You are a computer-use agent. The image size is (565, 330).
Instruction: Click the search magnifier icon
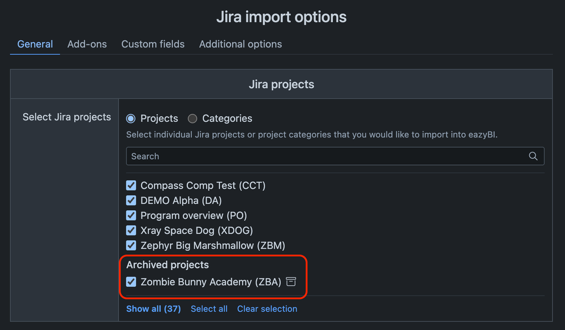533,156
